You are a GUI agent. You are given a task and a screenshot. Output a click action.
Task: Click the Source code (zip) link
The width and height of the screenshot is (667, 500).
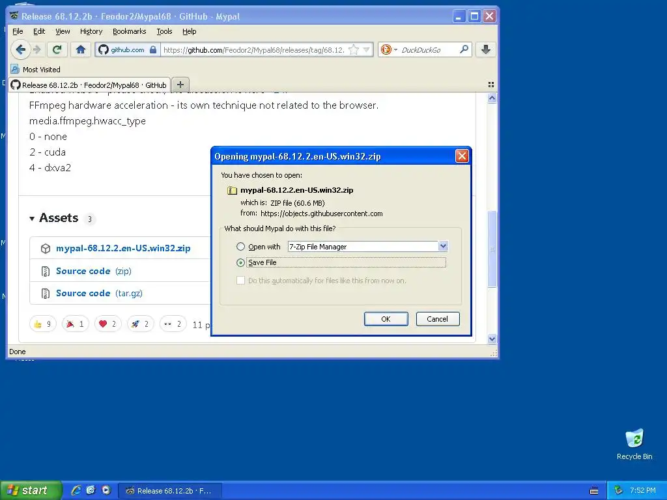[94, 271]
